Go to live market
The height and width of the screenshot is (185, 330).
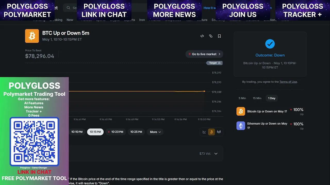tap(204, 54)
